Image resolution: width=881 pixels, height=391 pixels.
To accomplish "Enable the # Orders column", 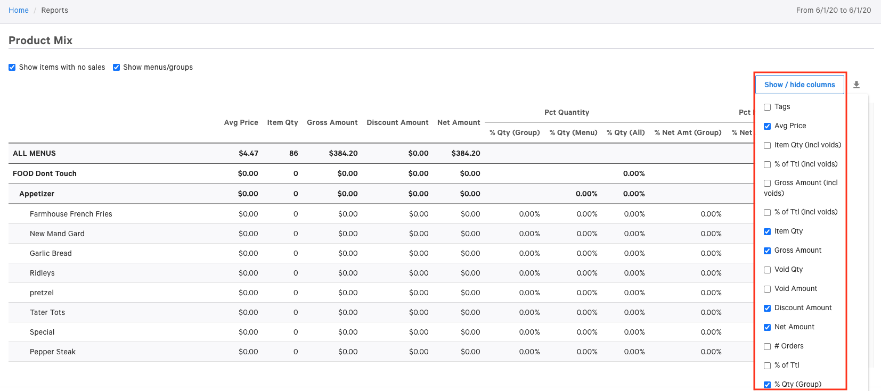I will point(767,346).
